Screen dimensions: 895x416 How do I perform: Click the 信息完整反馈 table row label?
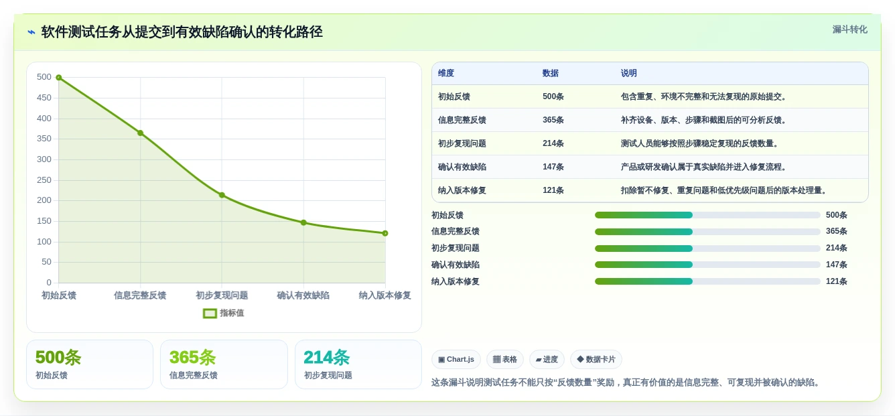pyautogui.click(x=462, y=120)
